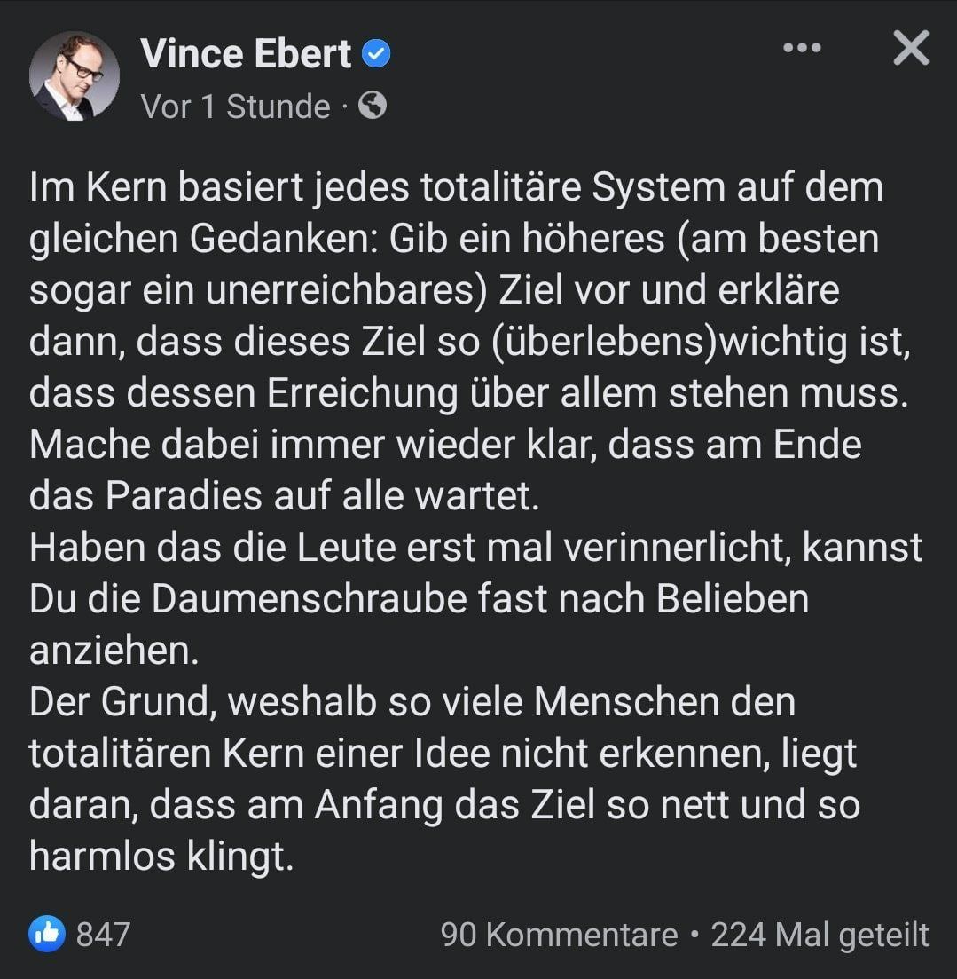This screenshot has width=957, height=979.
Task: Click the ellipsis icon in the header
Action: [x=801, y=48]
